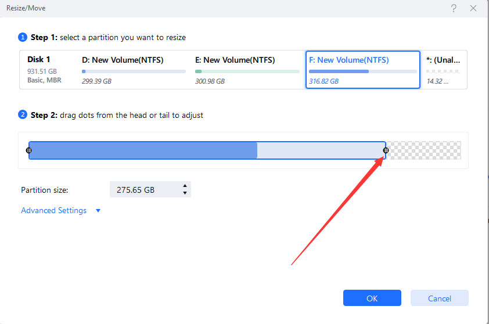Close the Resize/Move dialog
This screenshot has width=489, height=324.
(x=474, y=8)
